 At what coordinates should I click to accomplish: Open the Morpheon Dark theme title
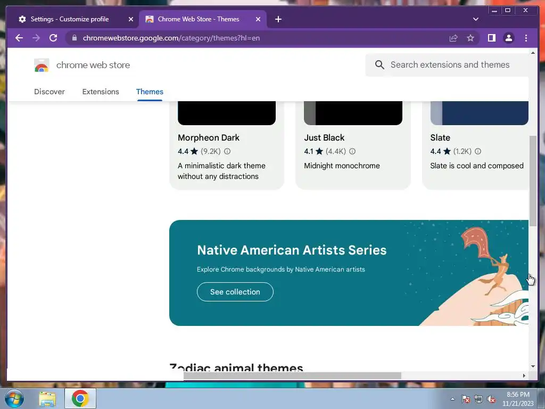click(209, 138)
